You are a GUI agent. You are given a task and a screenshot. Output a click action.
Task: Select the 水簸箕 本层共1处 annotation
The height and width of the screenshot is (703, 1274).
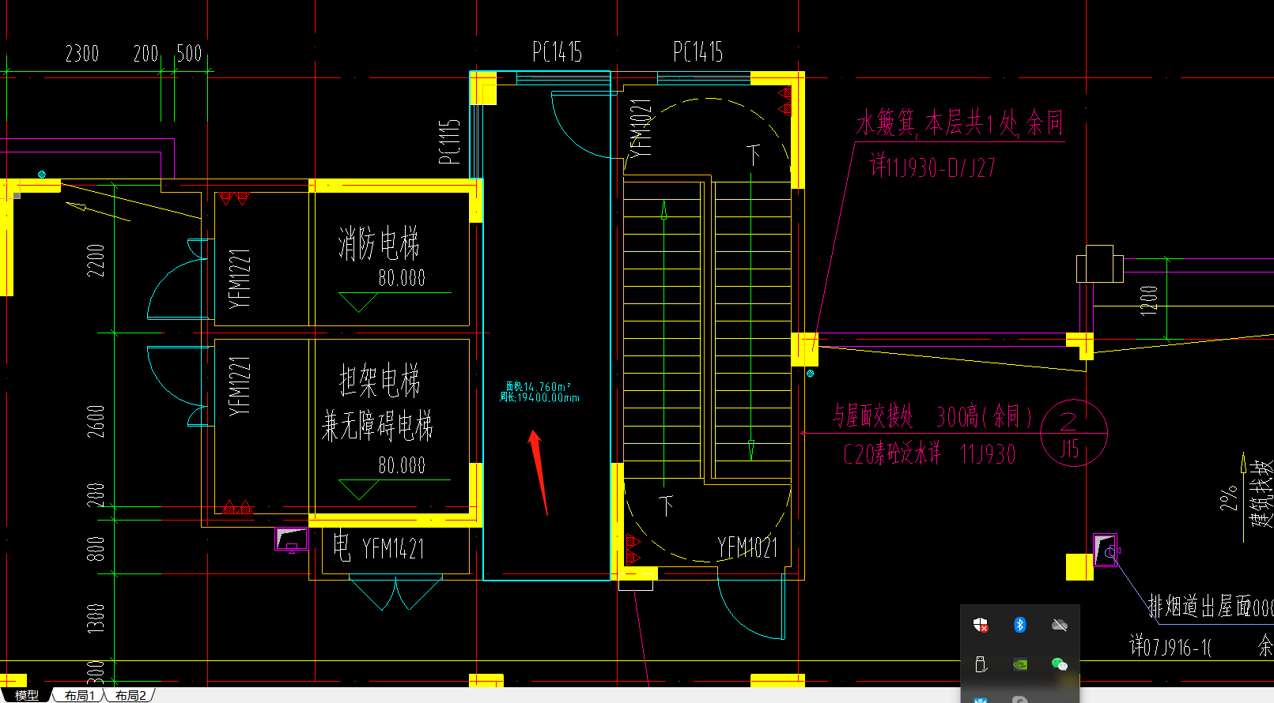click(960, 123)
